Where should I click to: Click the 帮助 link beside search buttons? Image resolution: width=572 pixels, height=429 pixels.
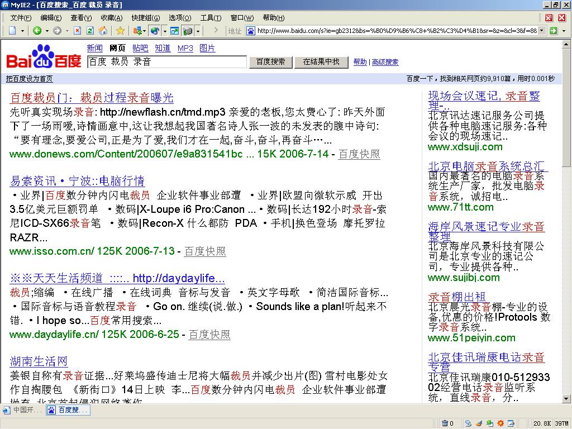360,62
